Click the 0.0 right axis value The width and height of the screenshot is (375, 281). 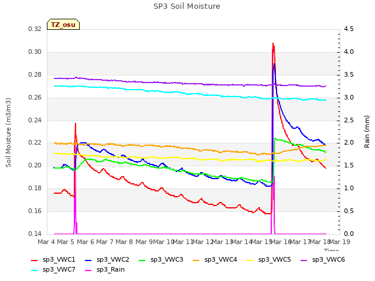(x=349, y=234)
